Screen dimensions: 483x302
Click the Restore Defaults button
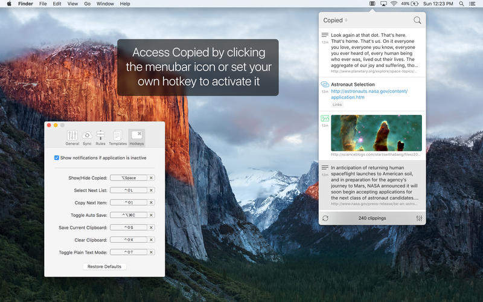coord(104,266)
